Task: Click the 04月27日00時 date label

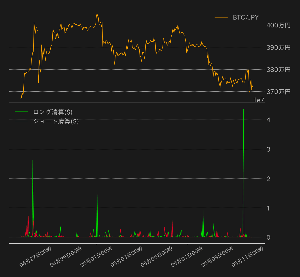Action: tap(36, 257)
